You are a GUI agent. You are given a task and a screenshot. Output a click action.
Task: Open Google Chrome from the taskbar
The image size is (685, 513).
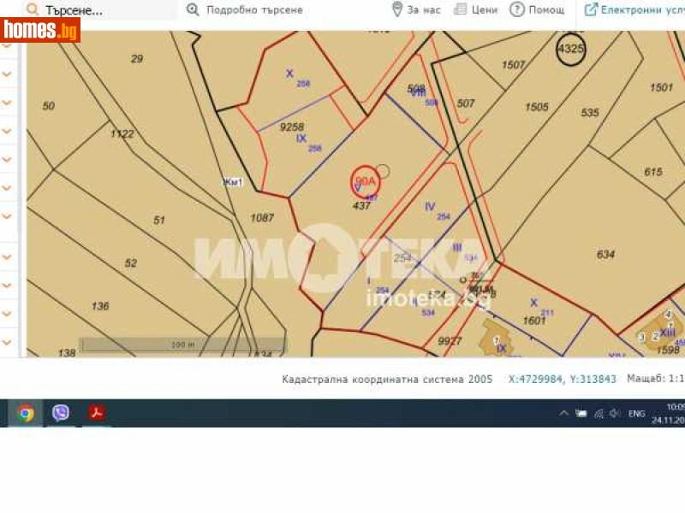[26, 412]
